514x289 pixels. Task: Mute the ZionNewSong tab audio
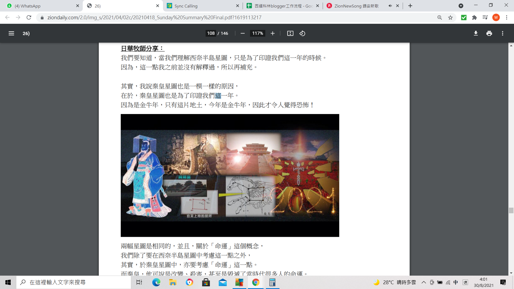390,6
